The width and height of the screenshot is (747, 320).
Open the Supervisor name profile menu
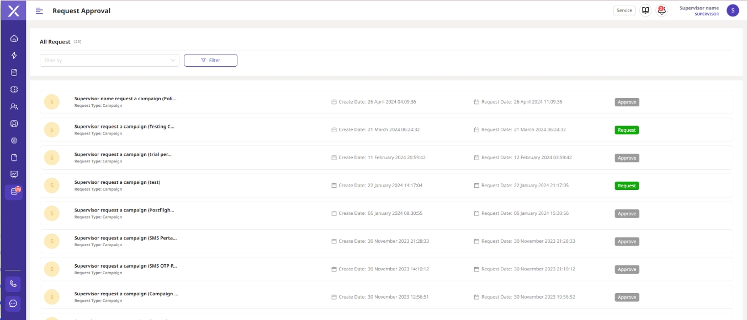click(699, 10)
